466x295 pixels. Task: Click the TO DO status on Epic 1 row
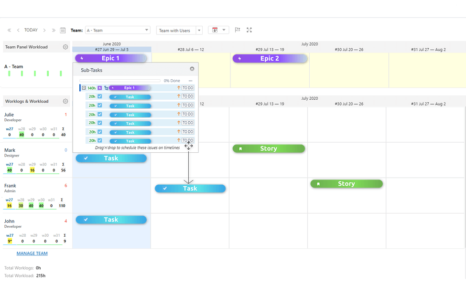[187, 88]
